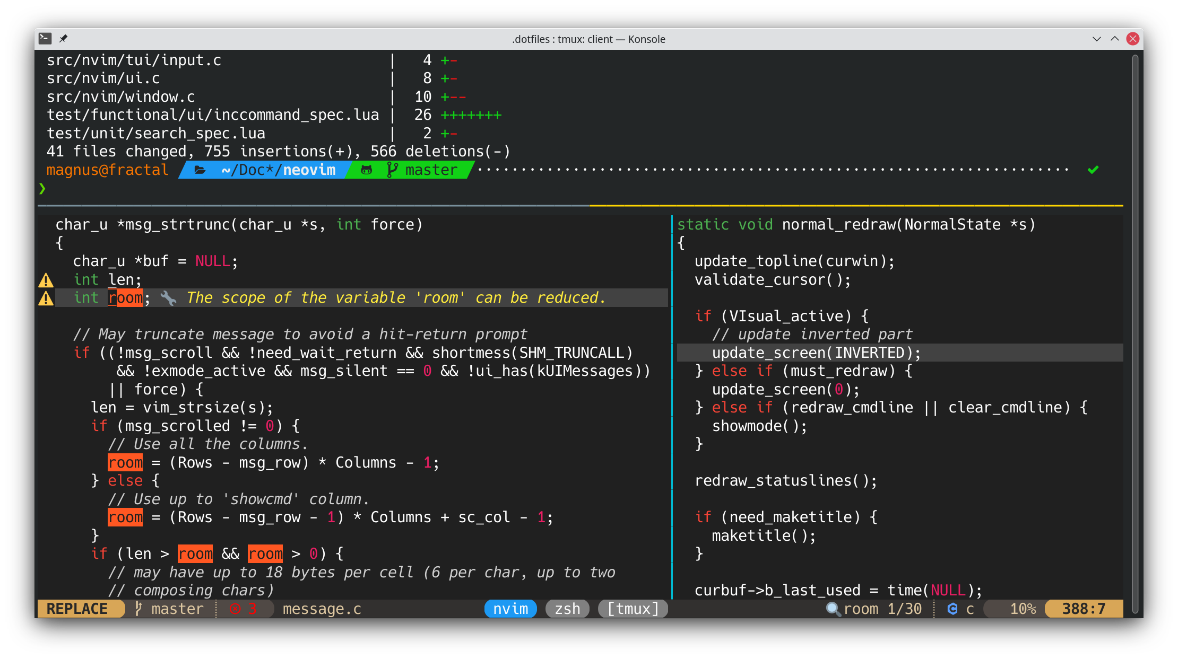The image size is (1178, 659).
Task: Select the nvim tmux window tab
Action: tap(510, 609)
